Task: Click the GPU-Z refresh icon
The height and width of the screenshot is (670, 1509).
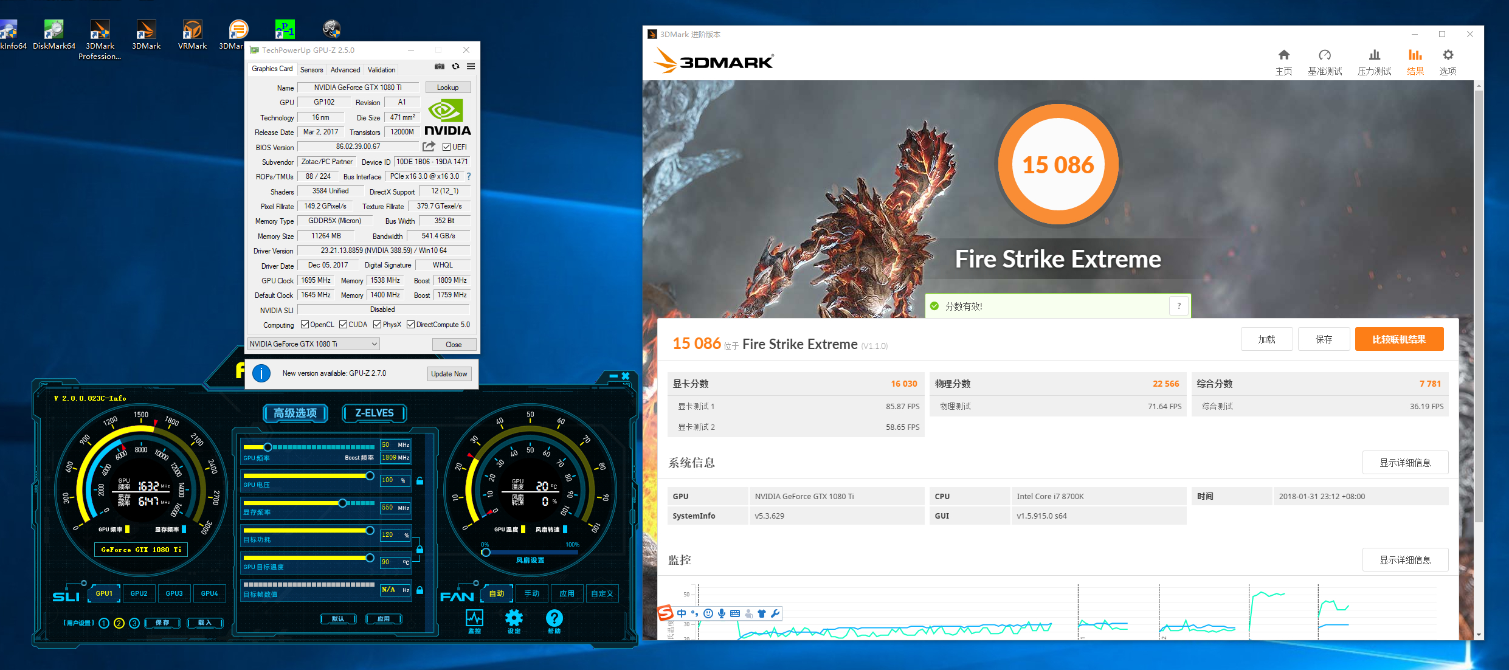Action: (455, 66)
